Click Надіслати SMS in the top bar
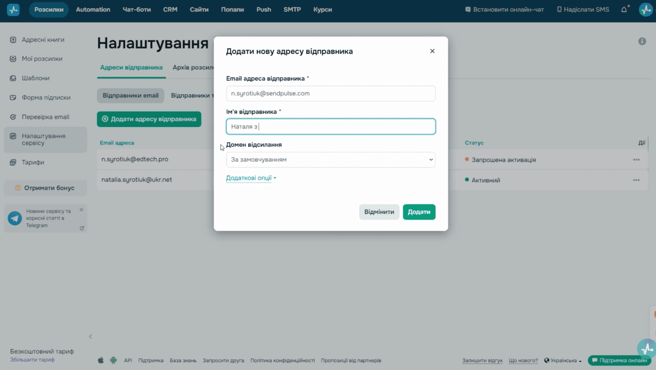Image resolution: width=656 pixels, height=370 pixels. pyautogui.click(x=583, y=10)
